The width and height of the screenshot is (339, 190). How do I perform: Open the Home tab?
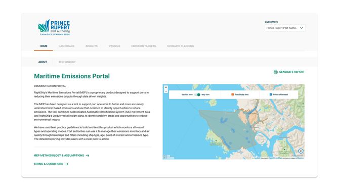tap(44, 46)
